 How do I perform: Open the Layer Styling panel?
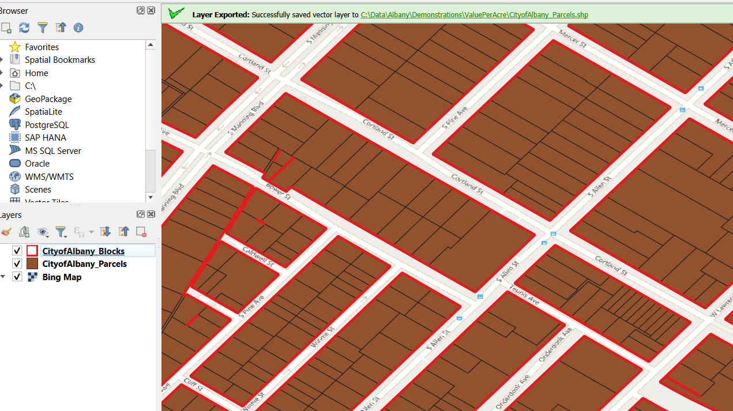click(x=6, y=232)
